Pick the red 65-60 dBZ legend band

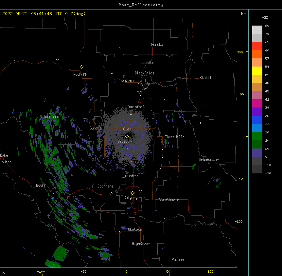coord(257,46)
